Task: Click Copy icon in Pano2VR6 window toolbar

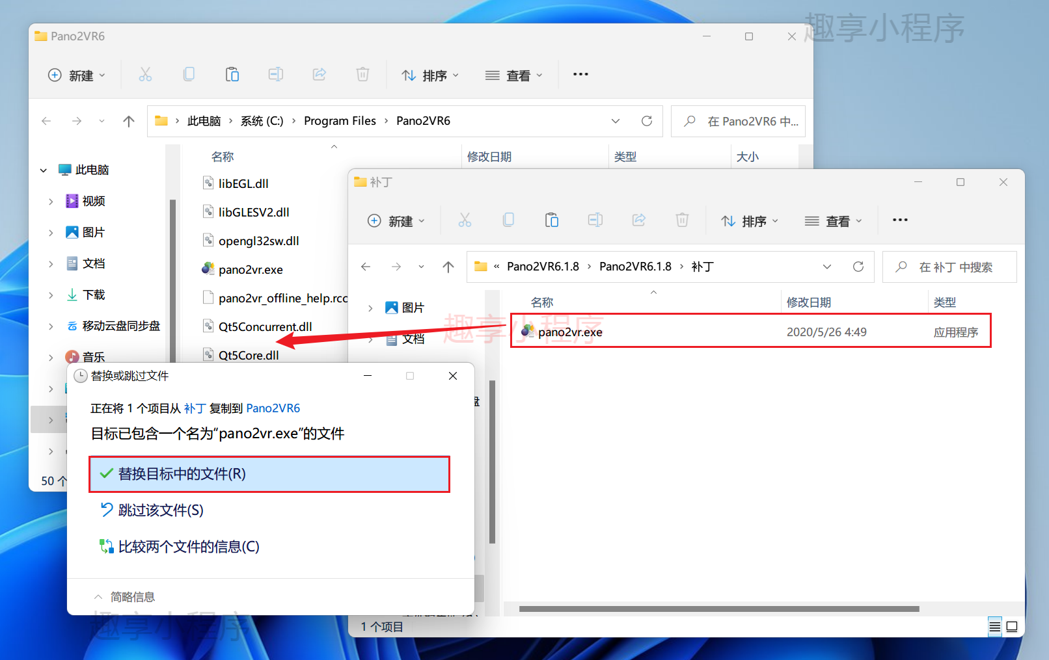Action: 189,75
